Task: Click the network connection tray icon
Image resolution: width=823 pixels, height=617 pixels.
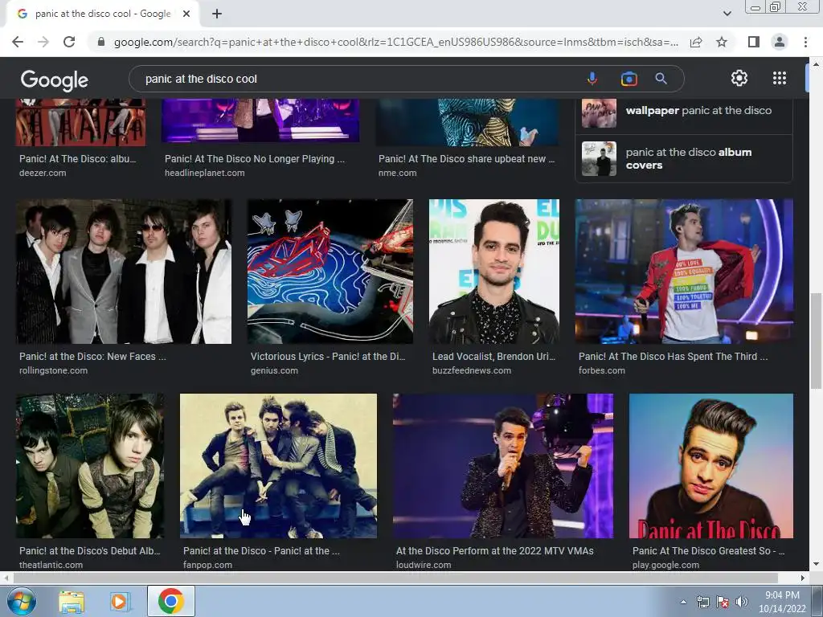Action: click(702, 602)
